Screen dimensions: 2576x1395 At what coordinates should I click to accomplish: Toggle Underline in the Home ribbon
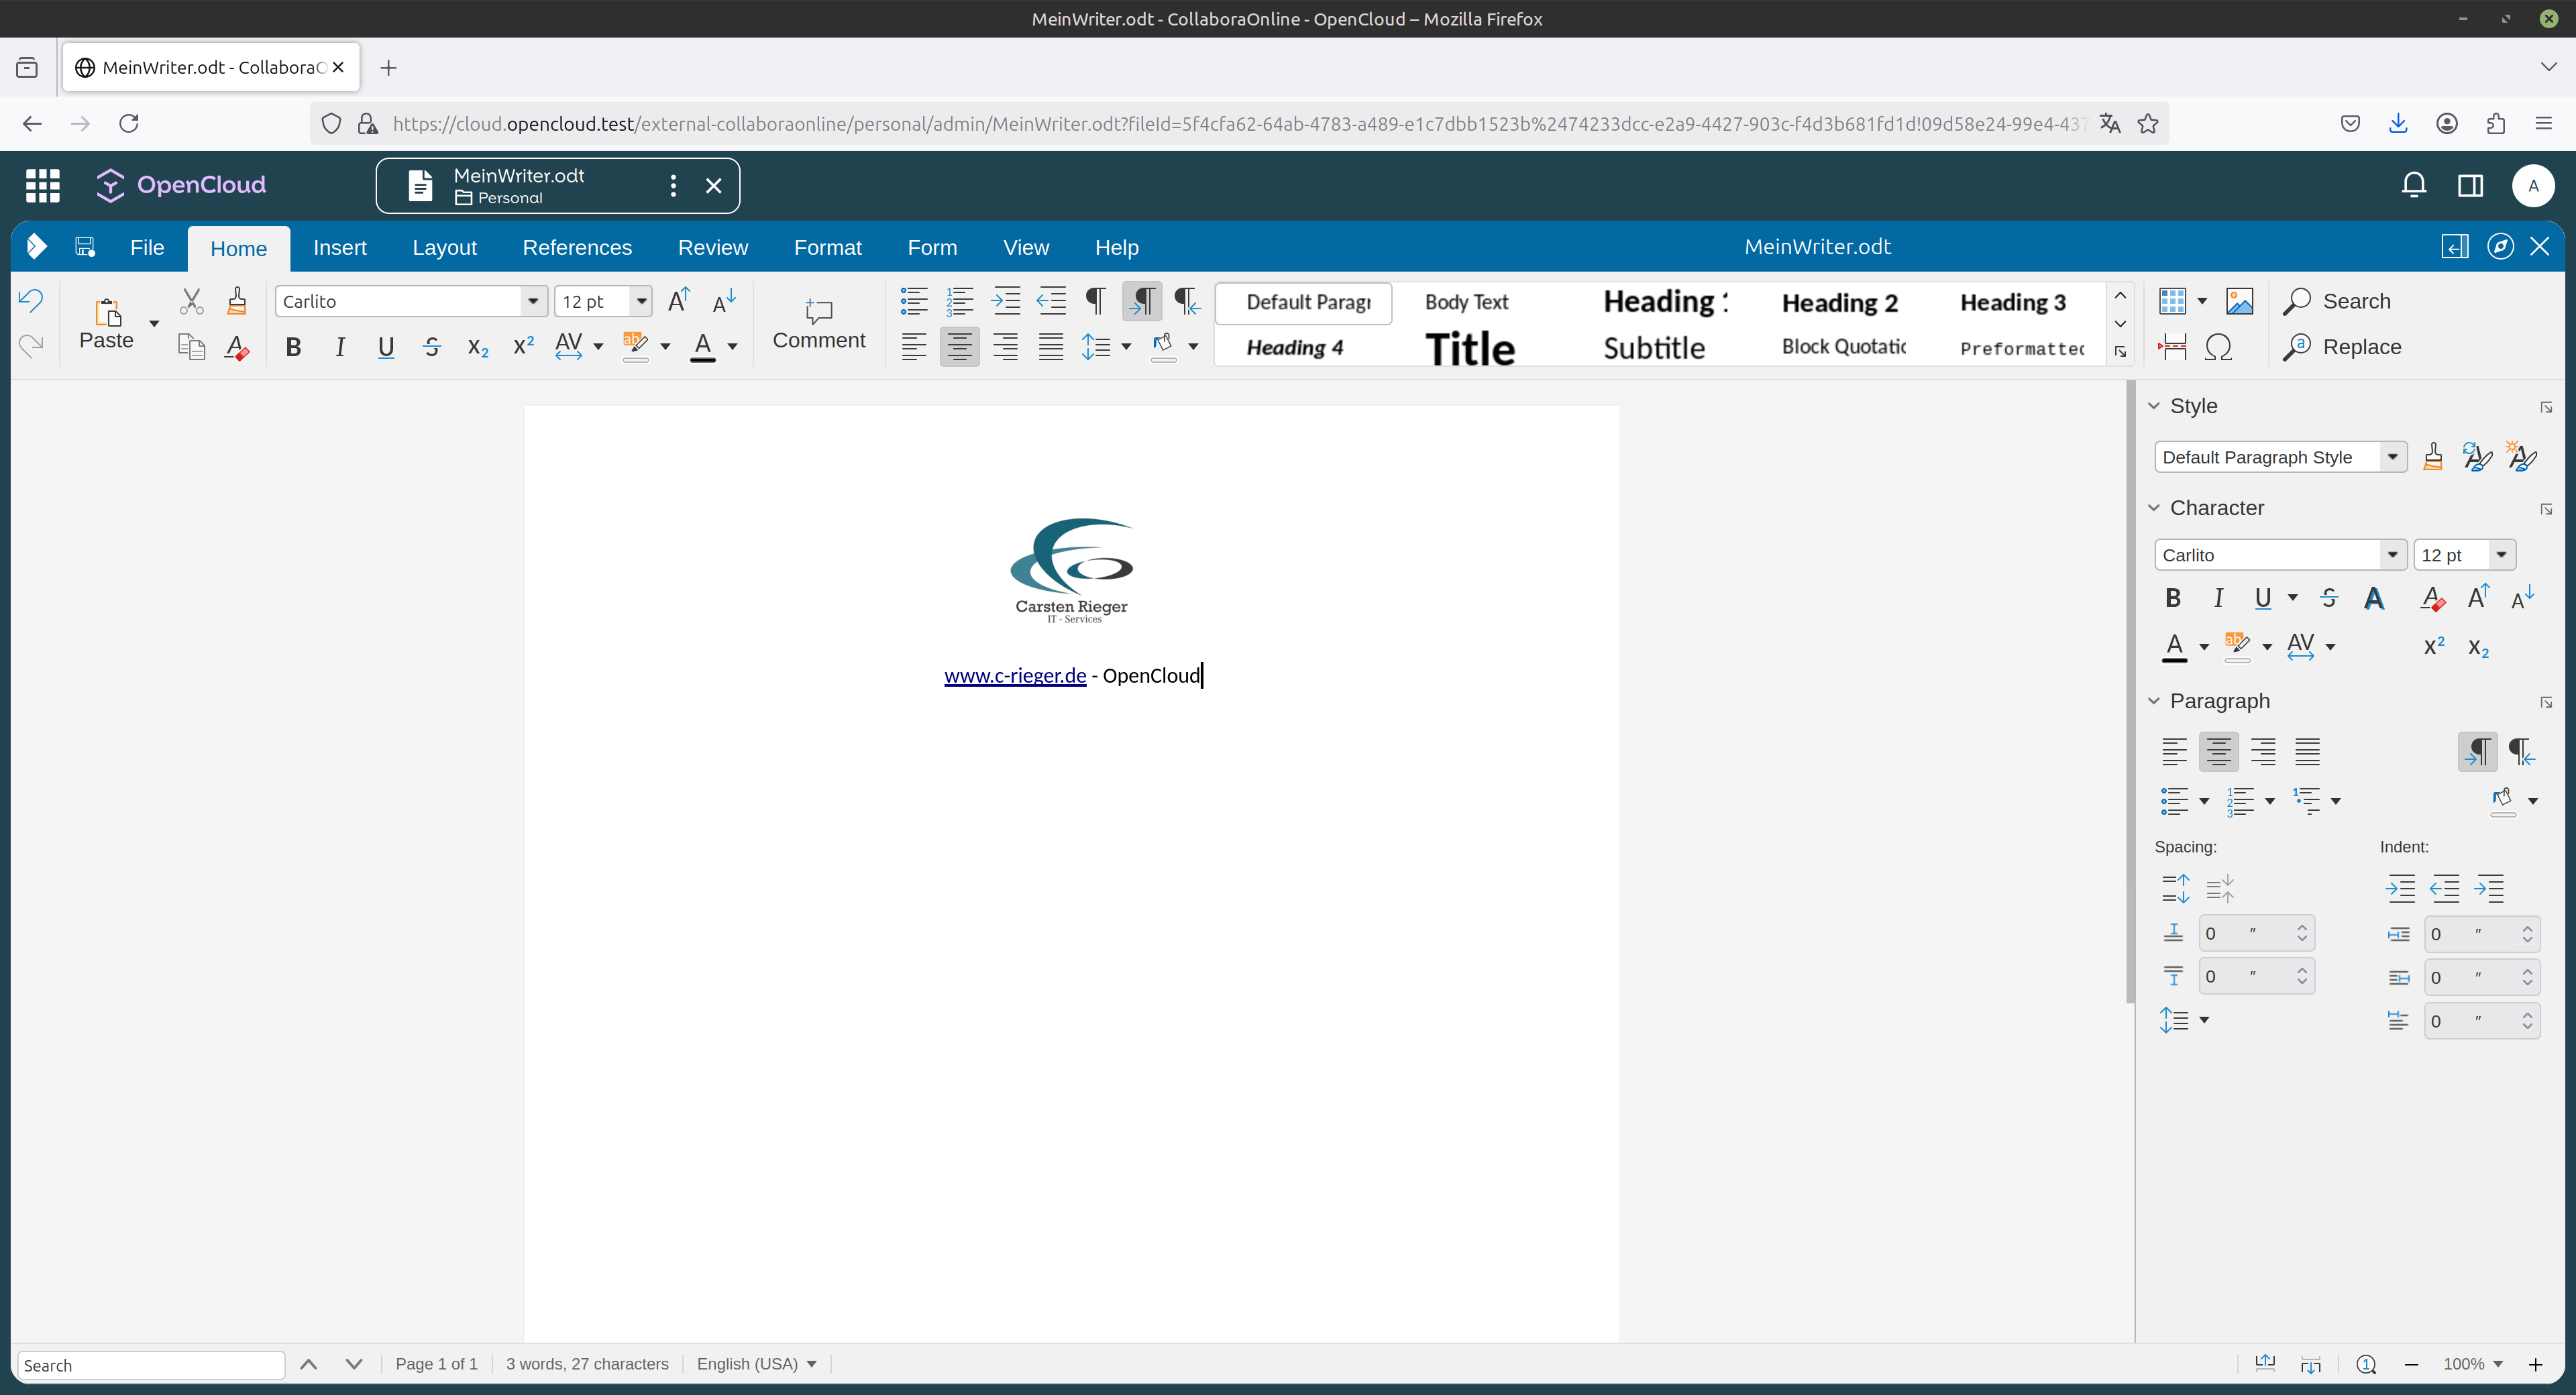click(x=386, y=347)
